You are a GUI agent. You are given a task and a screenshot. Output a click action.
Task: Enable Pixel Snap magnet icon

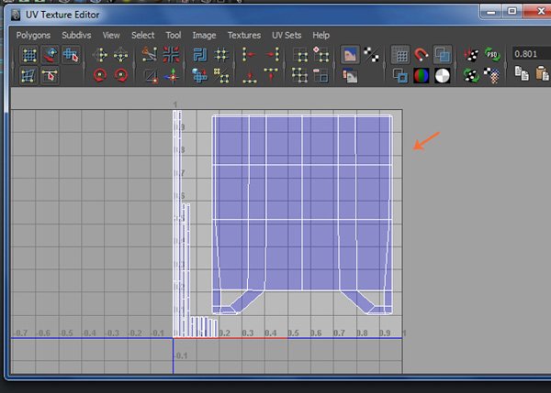point(421,55)
